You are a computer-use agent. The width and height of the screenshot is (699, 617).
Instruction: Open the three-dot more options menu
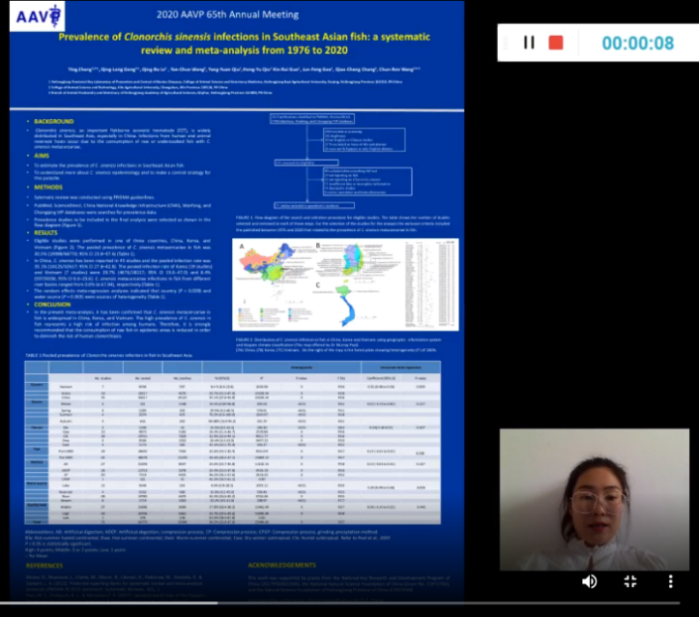pos(671,581)
